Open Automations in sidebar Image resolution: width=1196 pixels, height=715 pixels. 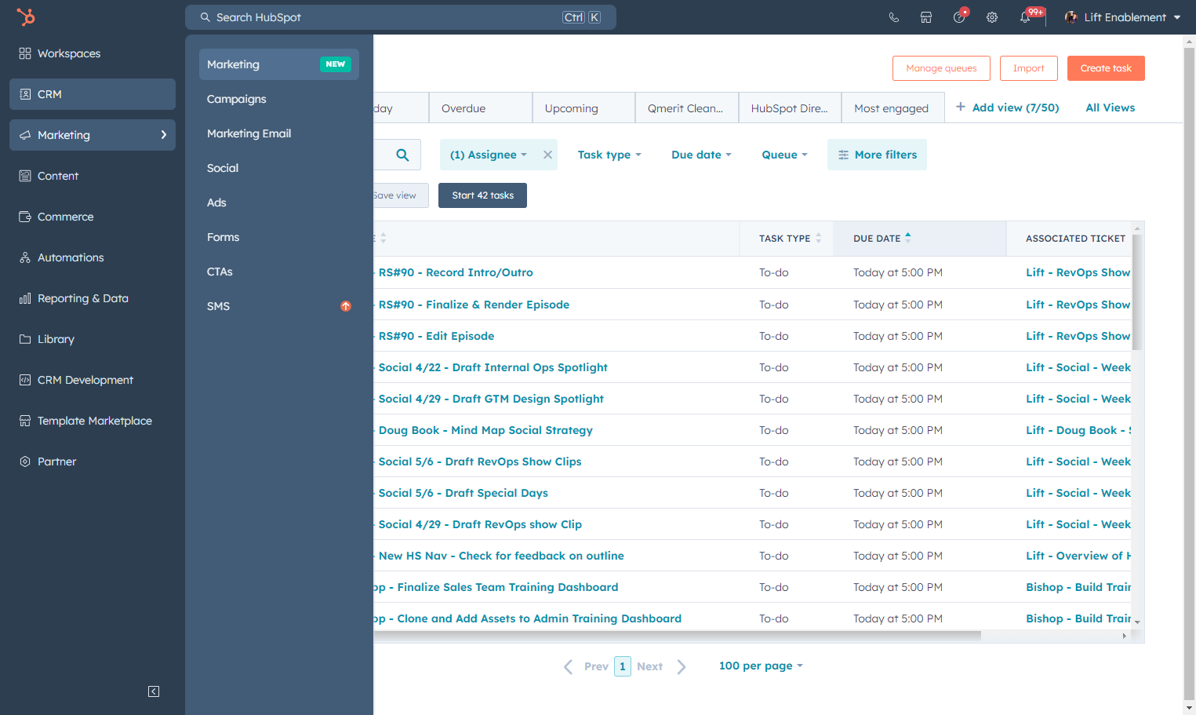click(x=93, y=257)
